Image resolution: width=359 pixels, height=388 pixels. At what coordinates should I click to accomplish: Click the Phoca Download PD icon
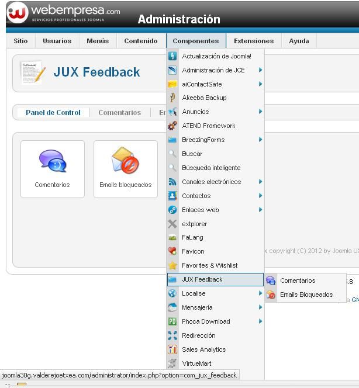tap(172, 321)
